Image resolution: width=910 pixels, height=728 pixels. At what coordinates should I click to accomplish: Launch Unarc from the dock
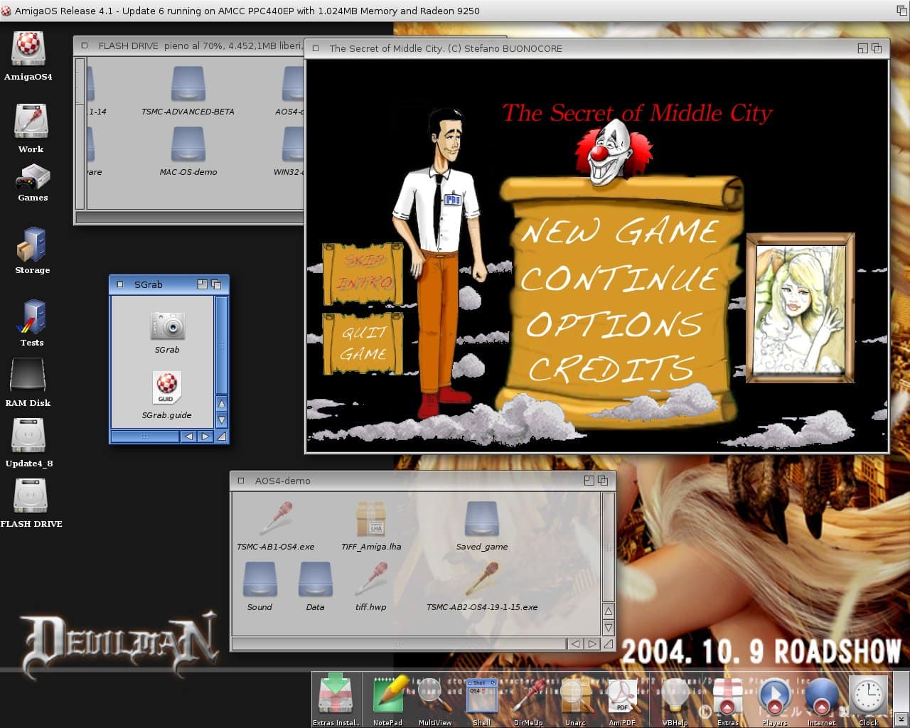point(576,695)
